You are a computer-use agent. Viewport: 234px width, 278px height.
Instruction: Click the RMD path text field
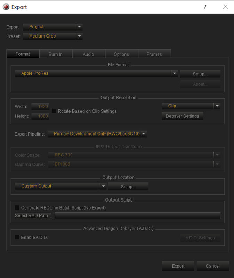(137, 215)
